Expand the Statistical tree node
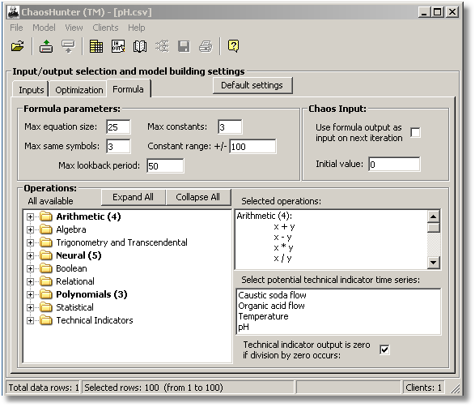 pyautogui.click(x=30, y=308)
